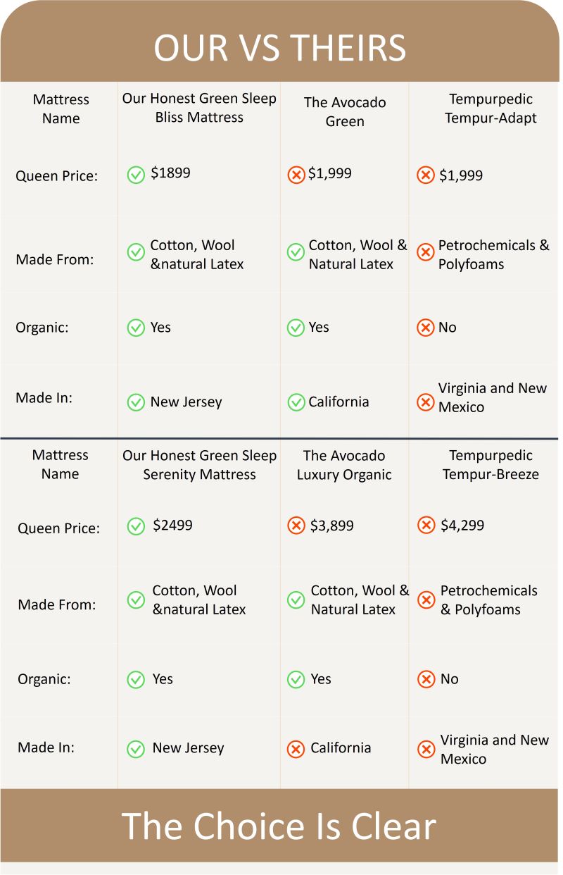Click the OUR VS THEIRS header banner

click(280, 48)
